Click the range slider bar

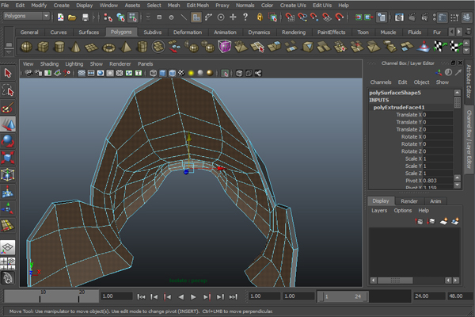click(344, 296)
